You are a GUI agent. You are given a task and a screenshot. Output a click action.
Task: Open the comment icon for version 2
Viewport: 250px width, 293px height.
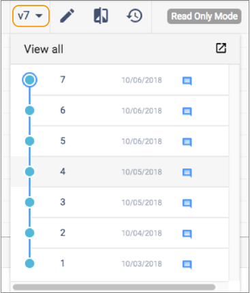pyautogui.click(x=187, y=234)
